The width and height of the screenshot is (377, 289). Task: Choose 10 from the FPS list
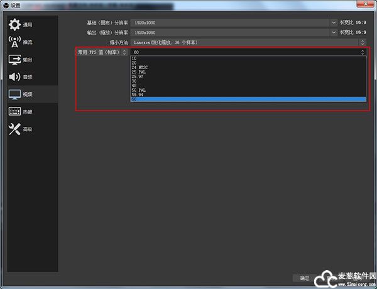point(134,59)
